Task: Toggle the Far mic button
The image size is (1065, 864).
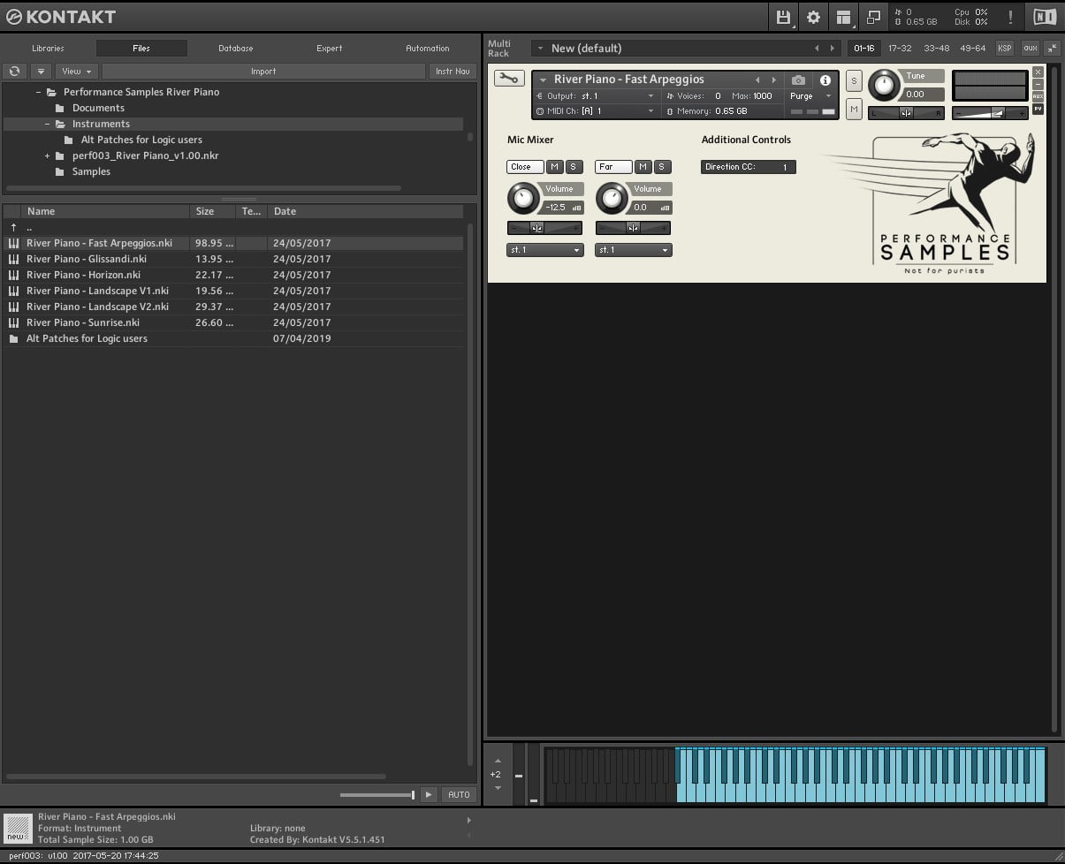Action: coord(613,166)
